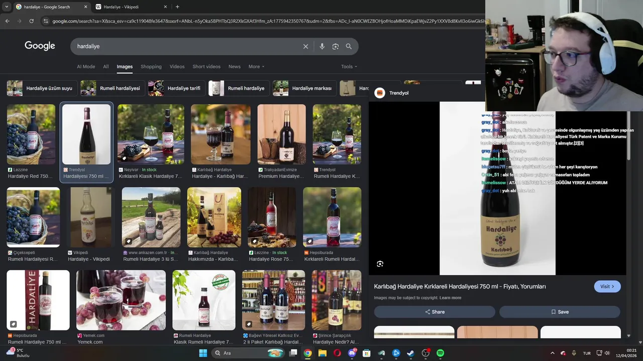Click the Share button
This screenshot has width=643, height=361.
coord(435,312)
